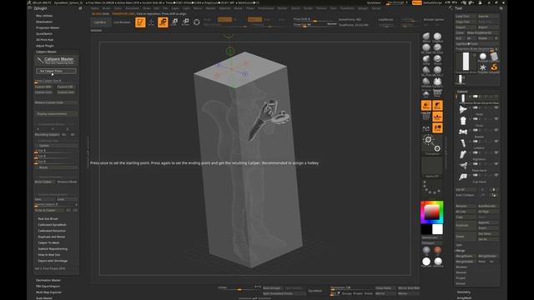This screenshot has height=300, width=534.
Task: Open the Document menu
Action: coord(132,8)
